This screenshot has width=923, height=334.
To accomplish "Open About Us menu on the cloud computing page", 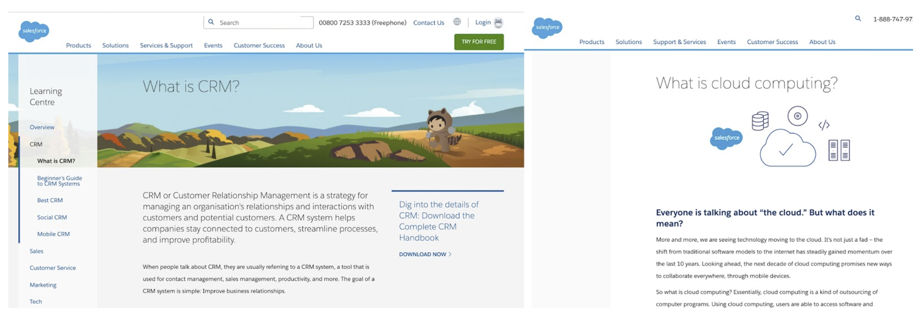I will [822, 42].
